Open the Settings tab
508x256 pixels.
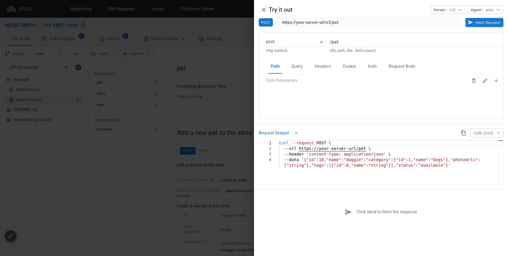click(x=210, y=39)
